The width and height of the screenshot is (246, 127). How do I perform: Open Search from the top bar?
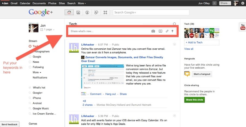(x=71, y=3)
